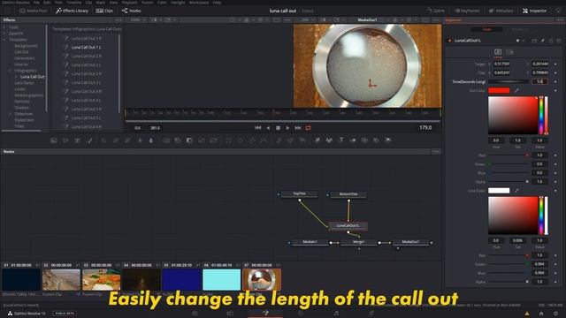Screen dimensions: 566x318
Task: Select the Luna Call Out tree folder
Action: [x=32, y=77]
